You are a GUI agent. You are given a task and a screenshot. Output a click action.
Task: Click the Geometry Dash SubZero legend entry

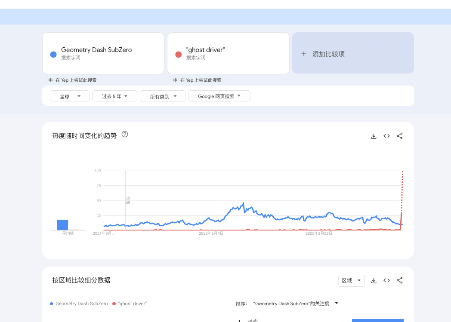(x=79, y=304)
